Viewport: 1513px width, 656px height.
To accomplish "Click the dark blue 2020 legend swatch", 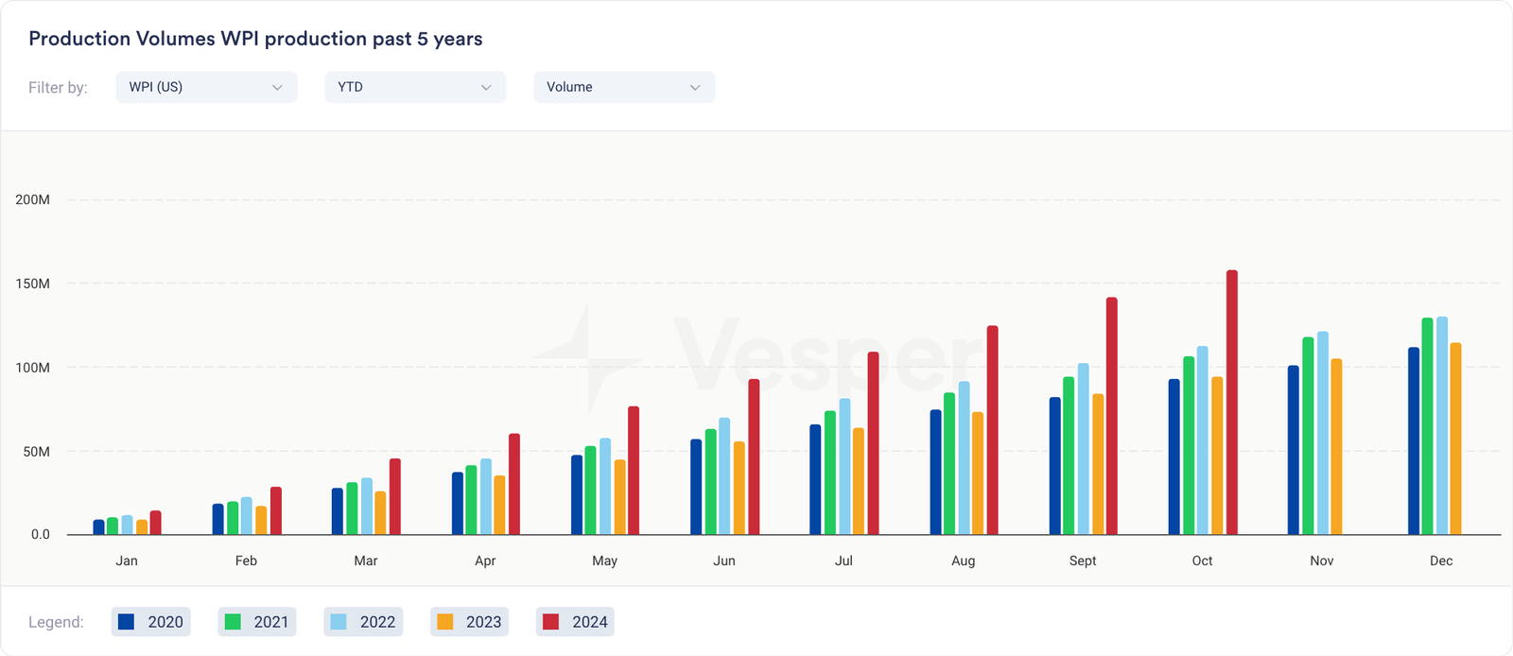I will tap(127, 622).
